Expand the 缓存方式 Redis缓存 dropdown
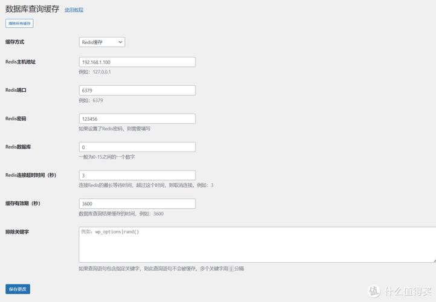Image resolution: width=436 pixels, height=302 pixels. pos(102,42)
